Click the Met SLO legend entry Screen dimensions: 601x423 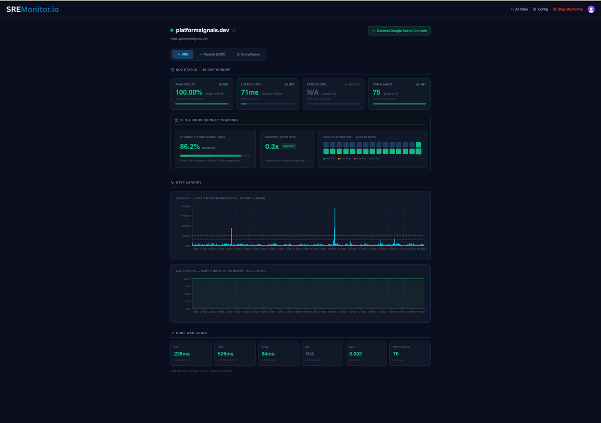330,158
